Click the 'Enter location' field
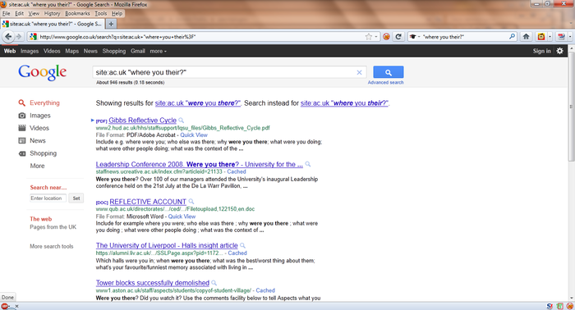Viewport: 575px width, 310px height. (x=48, y=198)
